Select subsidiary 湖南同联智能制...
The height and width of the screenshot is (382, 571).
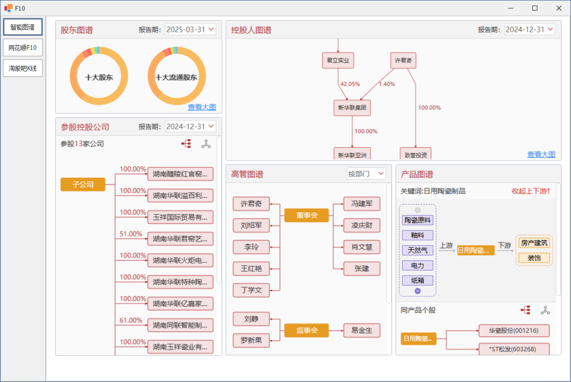point(180,325)
